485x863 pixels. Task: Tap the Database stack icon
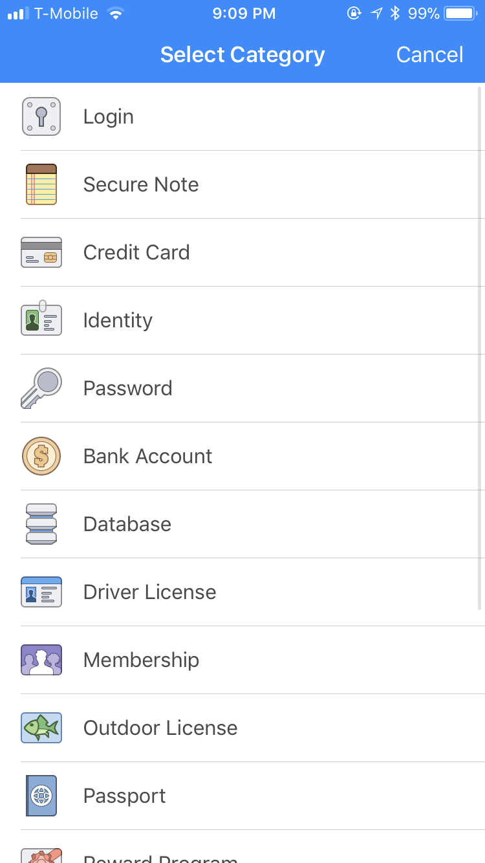pos(41,524)
